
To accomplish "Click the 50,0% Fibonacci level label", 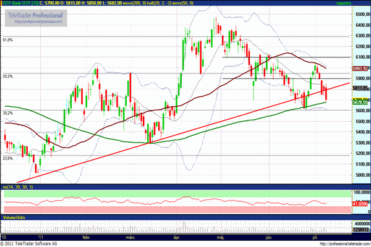I will [x=9, y=76].
